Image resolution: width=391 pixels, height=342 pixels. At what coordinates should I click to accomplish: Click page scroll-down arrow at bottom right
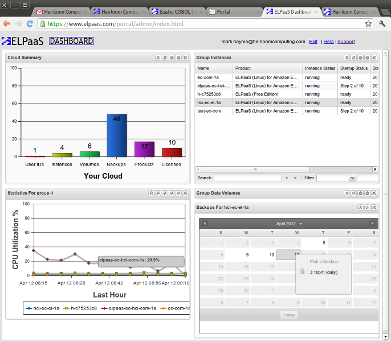(385, 336)
